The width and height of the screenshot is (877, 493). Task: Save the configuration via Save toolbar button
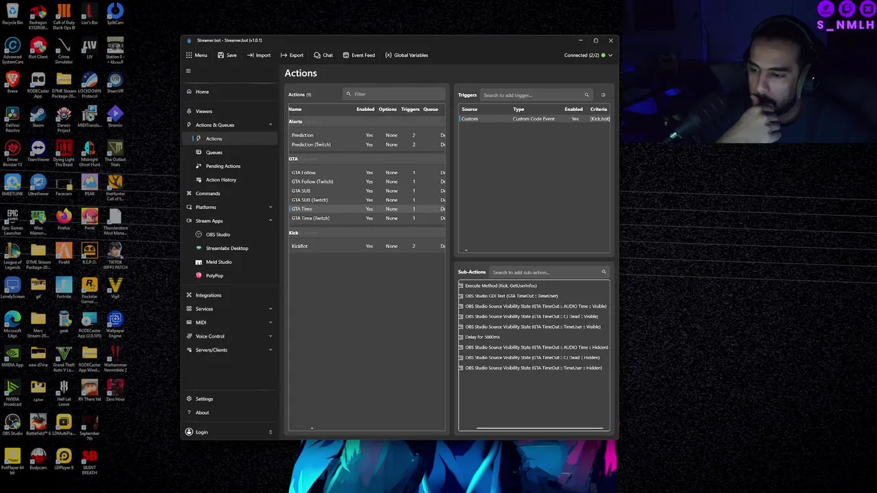pyautogui.click(x=227, y=55)
